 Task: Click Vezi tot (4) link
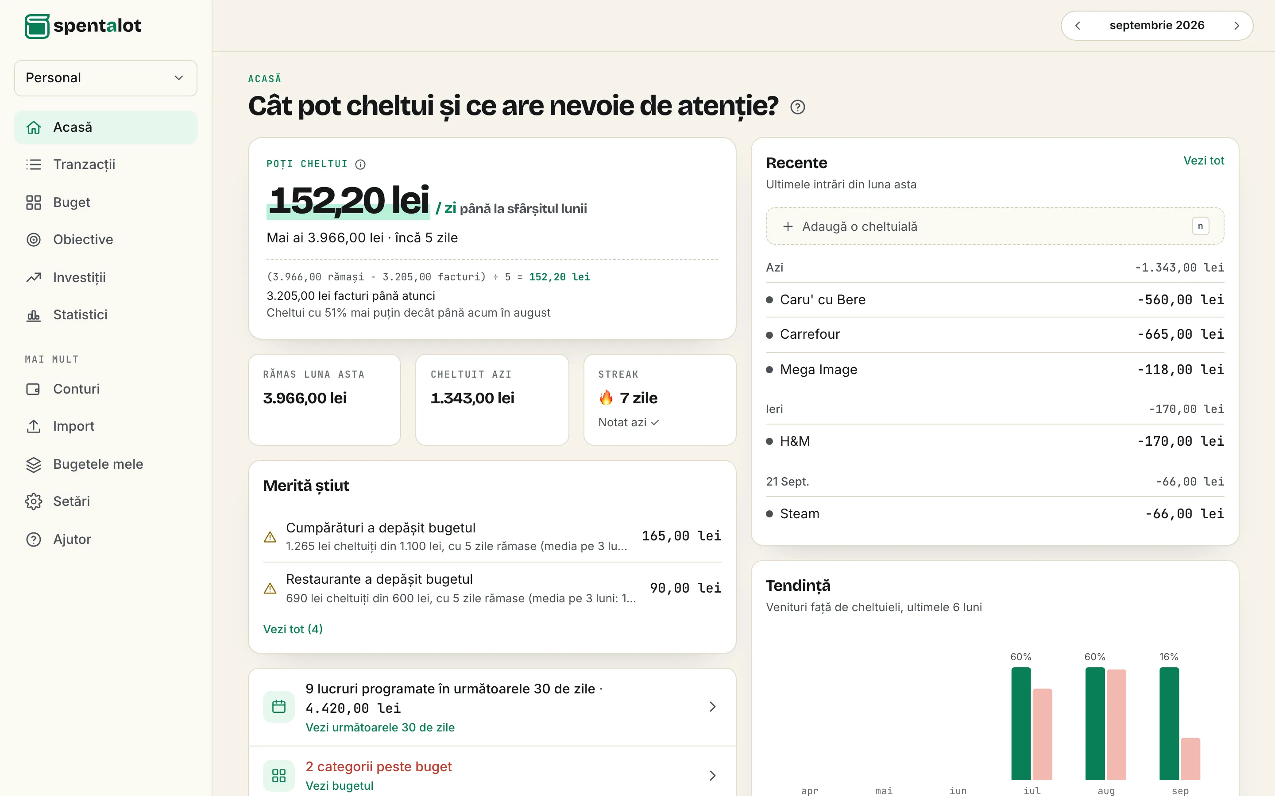tap(293, 629)
